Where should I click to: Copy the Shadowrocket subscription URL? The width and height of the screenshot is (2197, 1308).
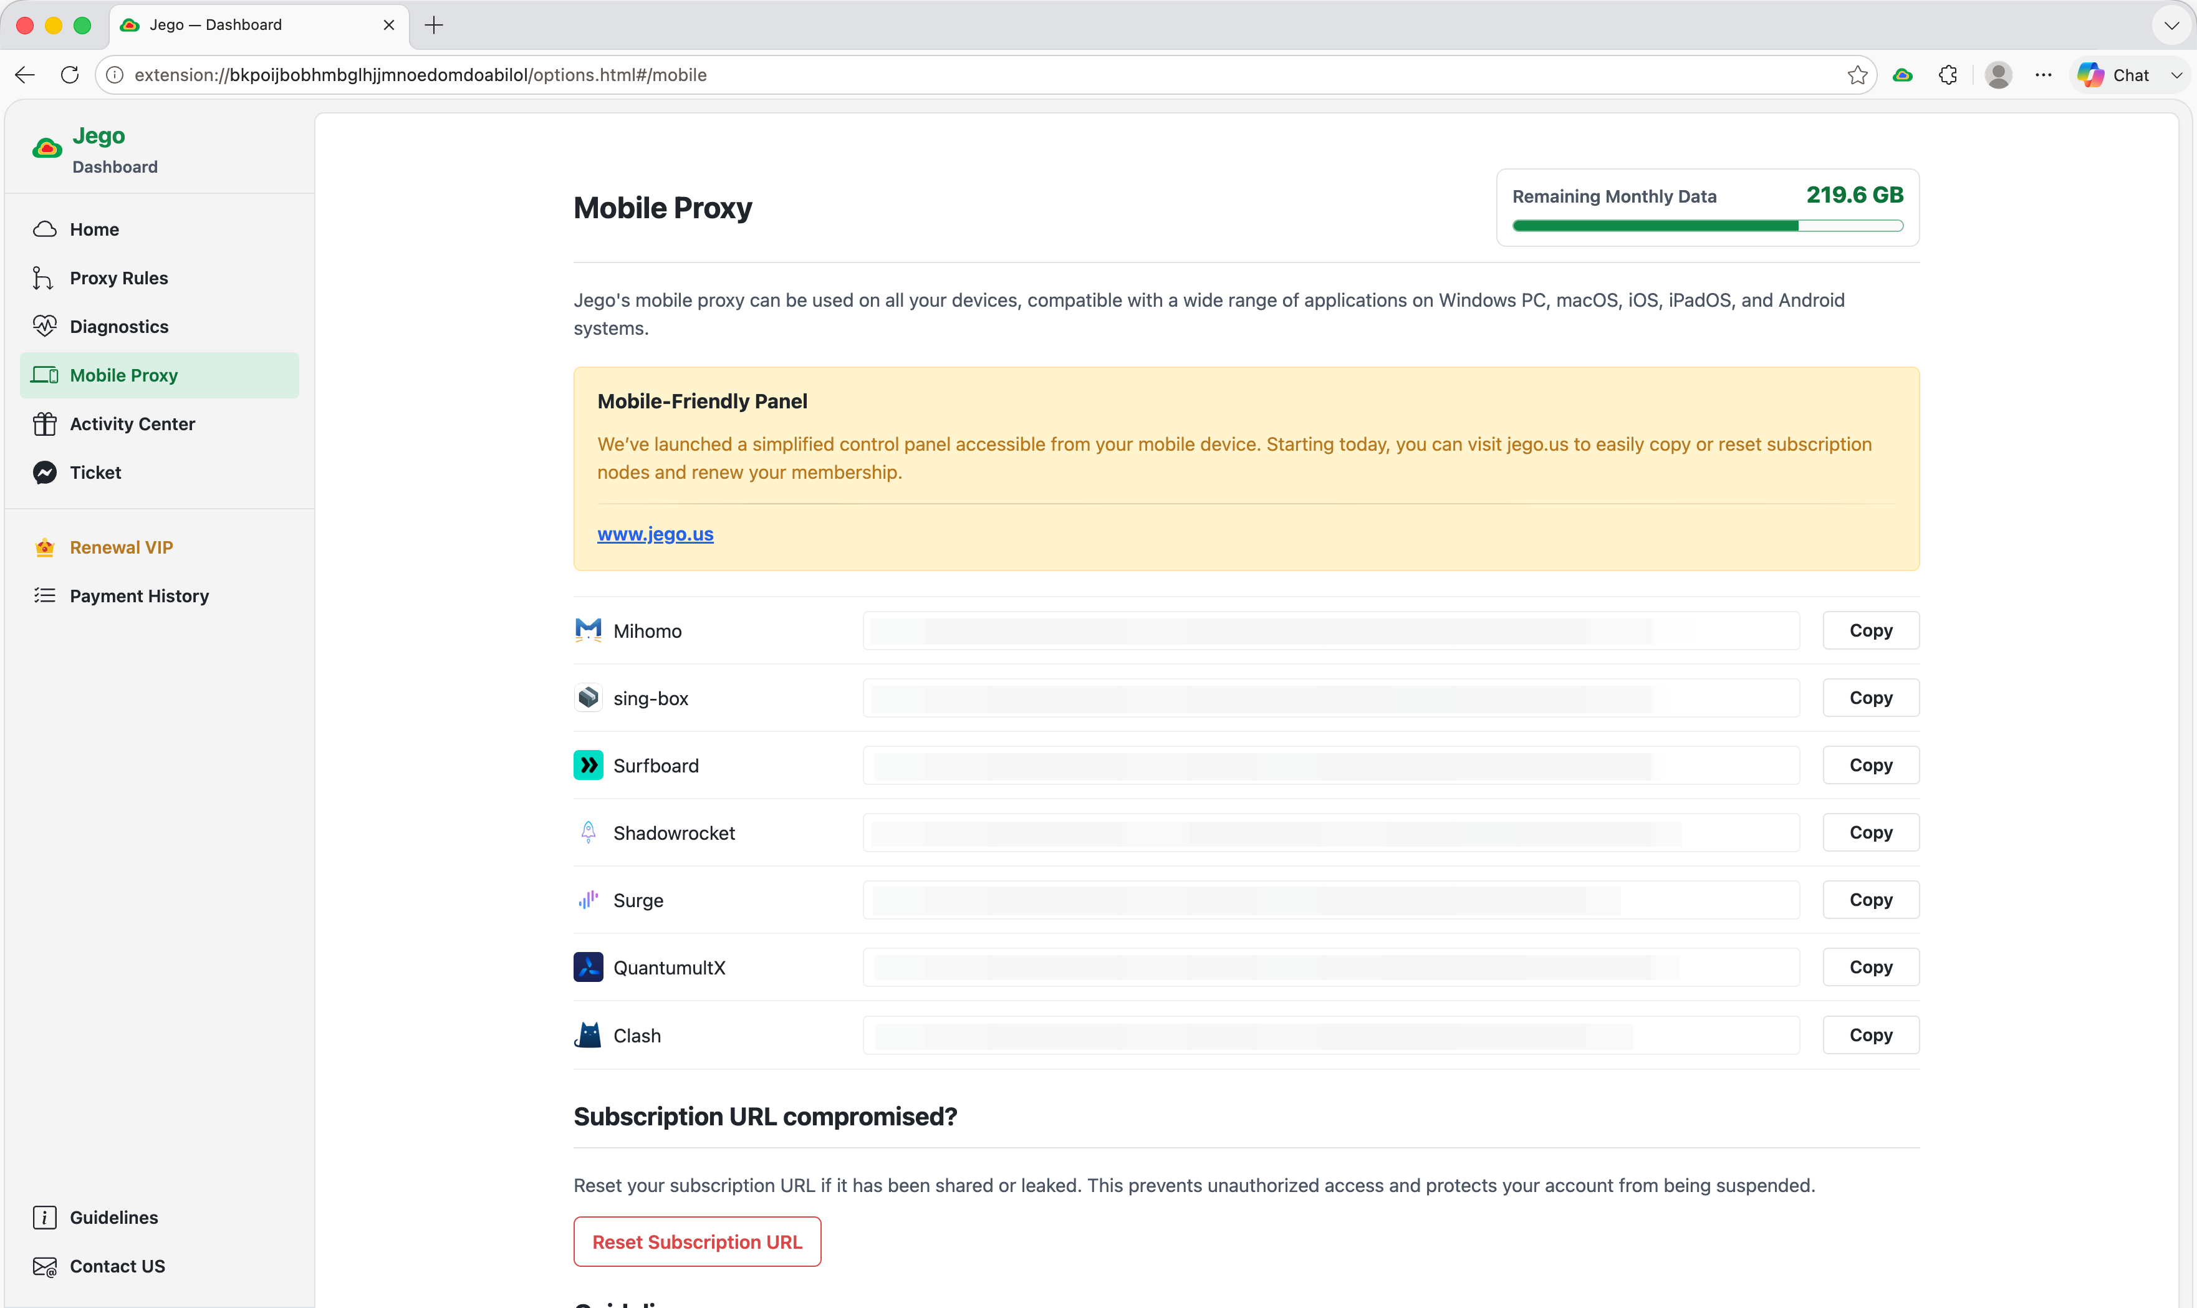point(1871,832)
